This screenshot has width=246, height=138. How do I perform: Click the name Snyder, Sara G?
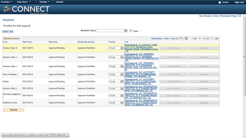[10, 48]
